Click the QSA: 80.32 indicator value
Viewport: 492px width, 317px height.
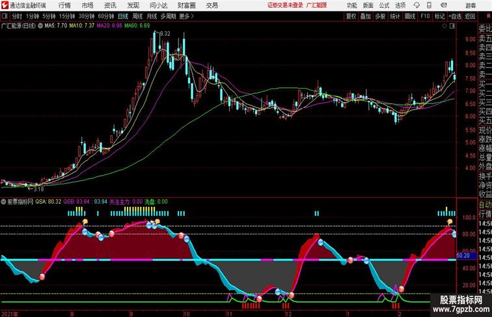point(48,202)
